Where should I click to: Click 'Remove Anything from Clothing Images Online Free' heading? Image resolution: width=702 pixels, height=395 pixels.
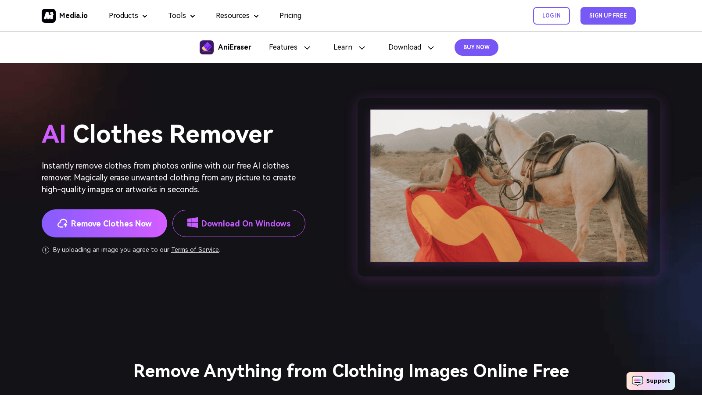click(x=351, y=371)
